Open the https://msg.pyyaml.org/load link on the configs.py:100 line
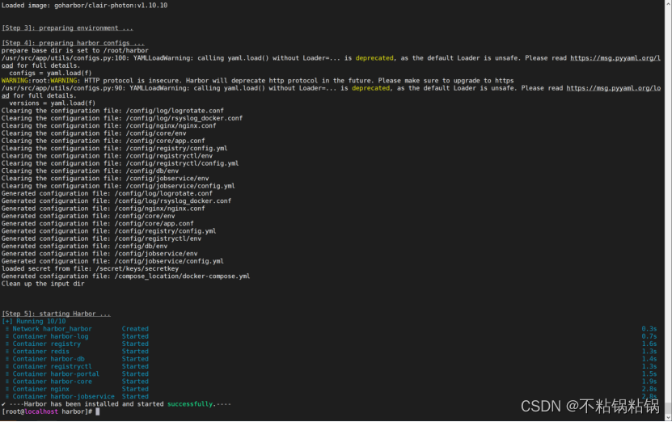 pyautogui.click(x=615, y=58)
